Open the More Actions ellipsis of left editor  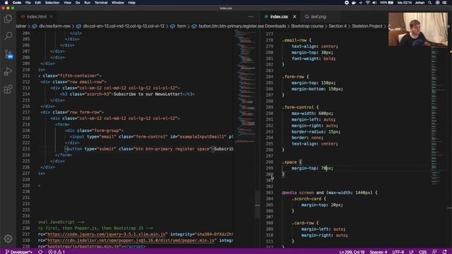[251, 17]
